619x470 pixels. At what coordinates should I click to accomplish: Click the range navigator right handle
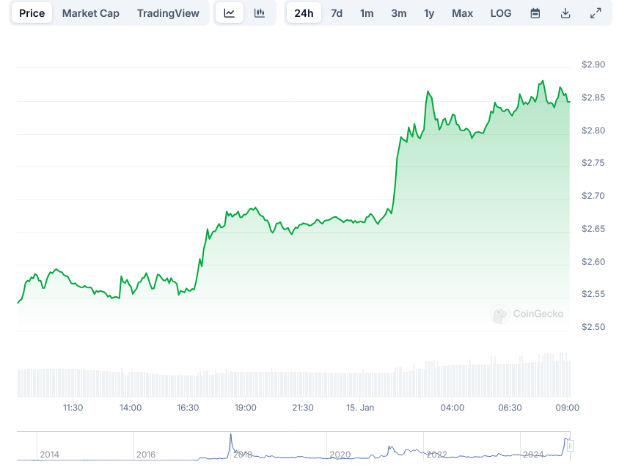(570, 446)
